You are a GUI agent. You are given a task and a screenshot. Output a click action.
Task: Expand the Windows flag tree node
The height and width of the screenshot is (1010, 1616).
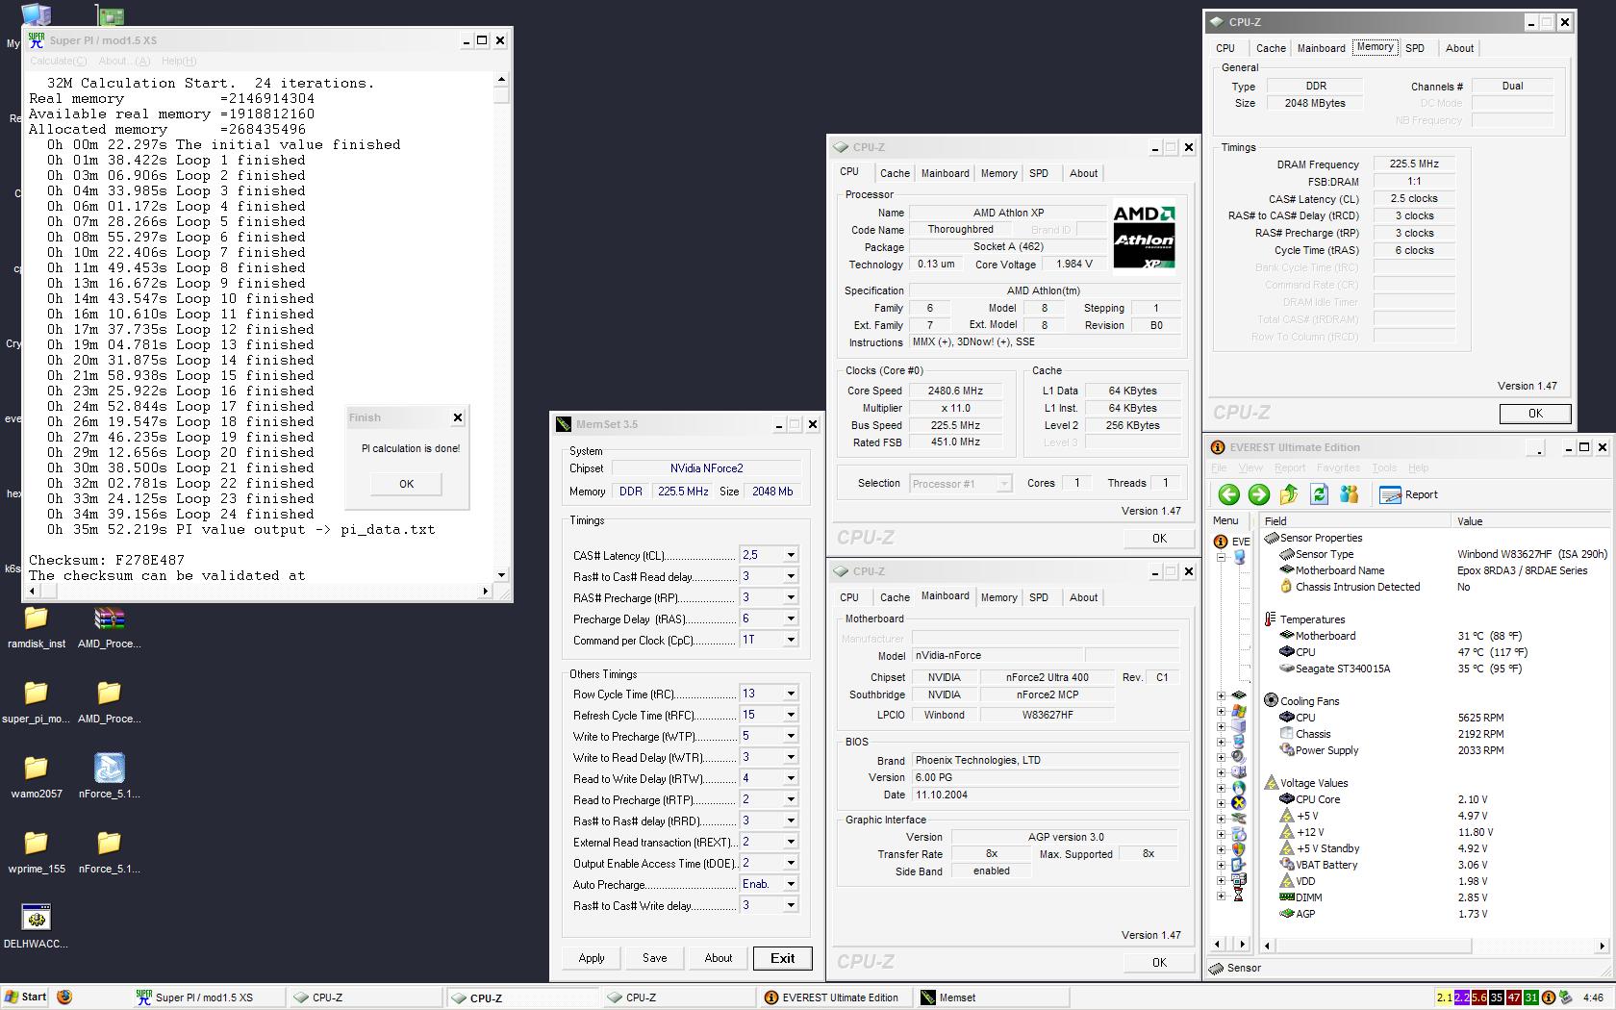(1221, 711)
